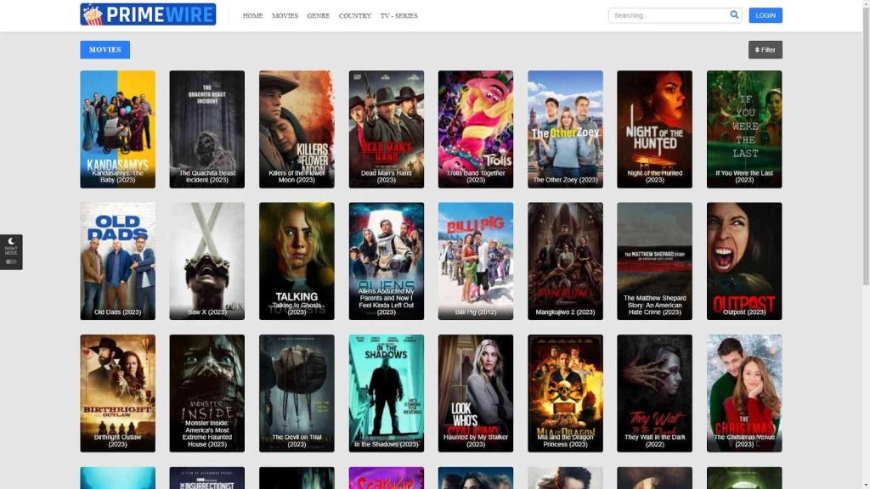Open the Genre menu
Image resolution: width=870 pixels, height=489 pixels.
(x=319, y=15)
